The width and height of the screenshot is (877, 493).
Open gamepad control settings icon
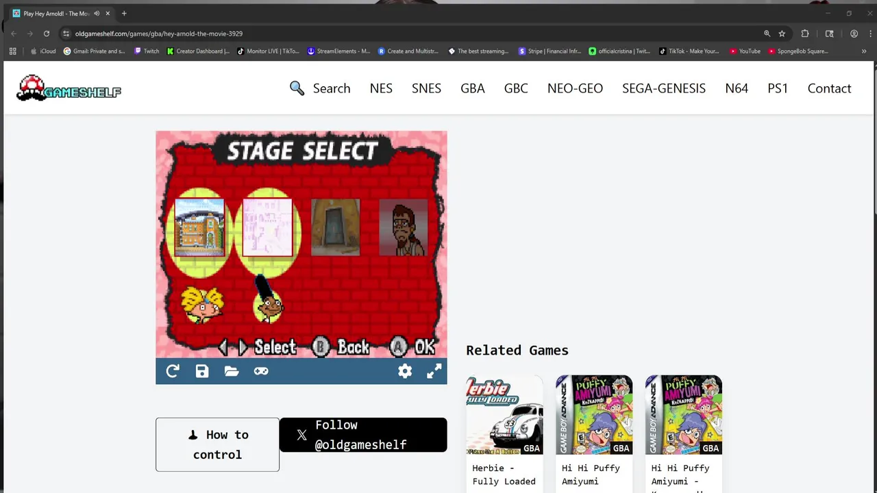pos(261,371)
